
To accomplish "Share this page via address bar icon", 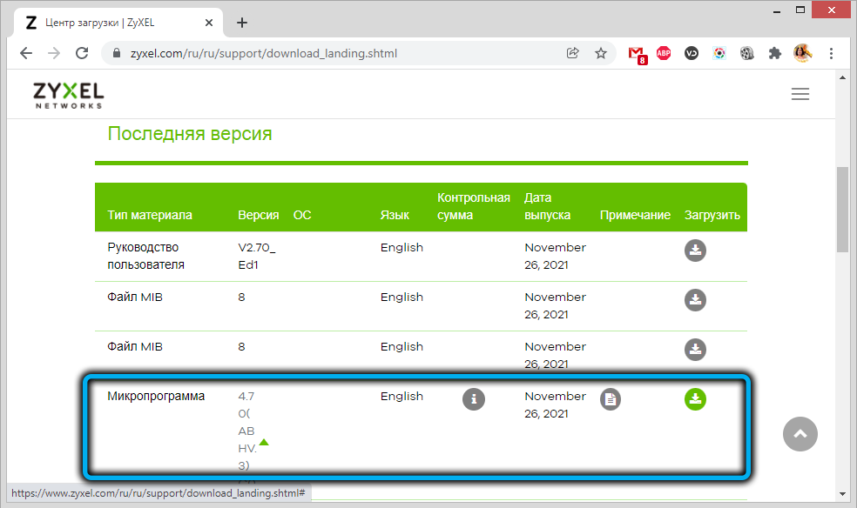I will 573,53.
